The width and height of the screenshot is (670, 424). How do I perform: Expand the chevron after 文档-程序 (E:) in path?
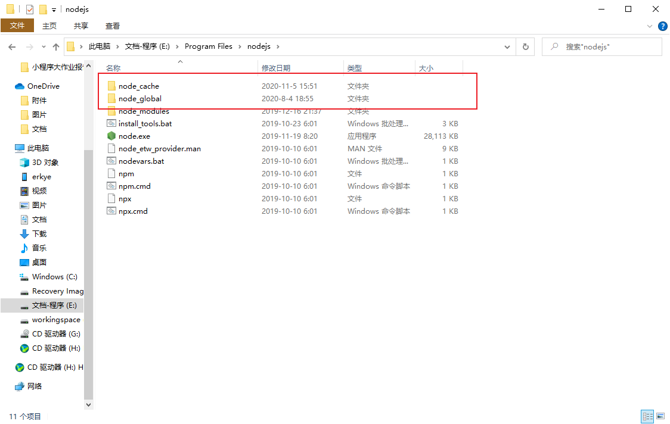pos(177,46)
